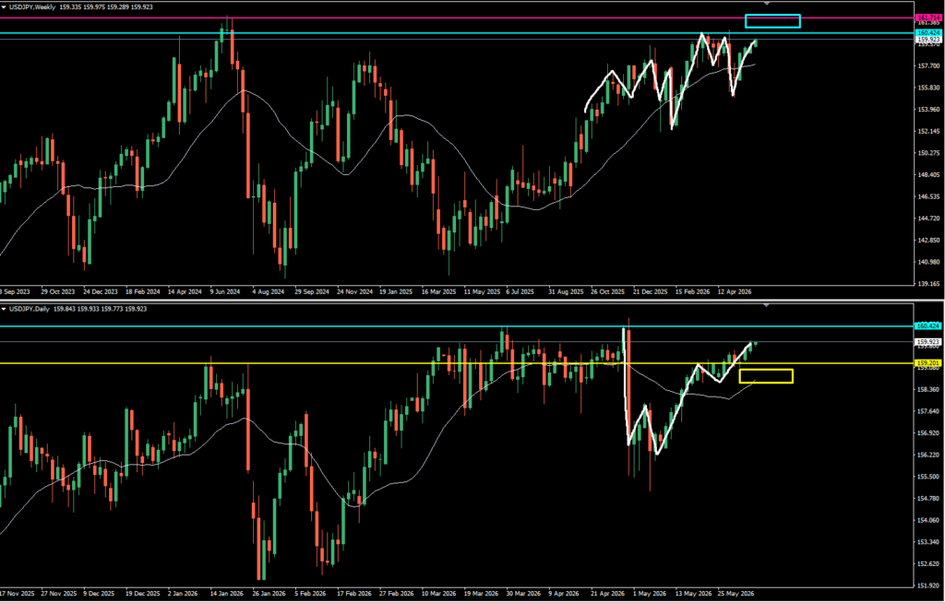Select the cyan 160.424 label on Weekly chart

click(929, 32)
